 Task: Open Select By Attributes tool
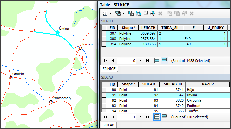[131, 13]
